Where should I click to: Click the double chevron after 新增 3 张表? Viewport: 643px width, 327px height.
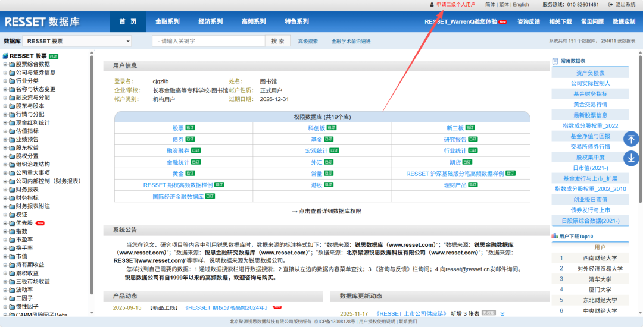coord(502,313)
